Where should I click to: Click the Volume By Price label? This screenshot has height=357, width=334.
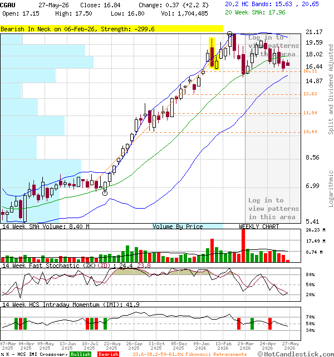pyautogui.click(x=178, y=226)
